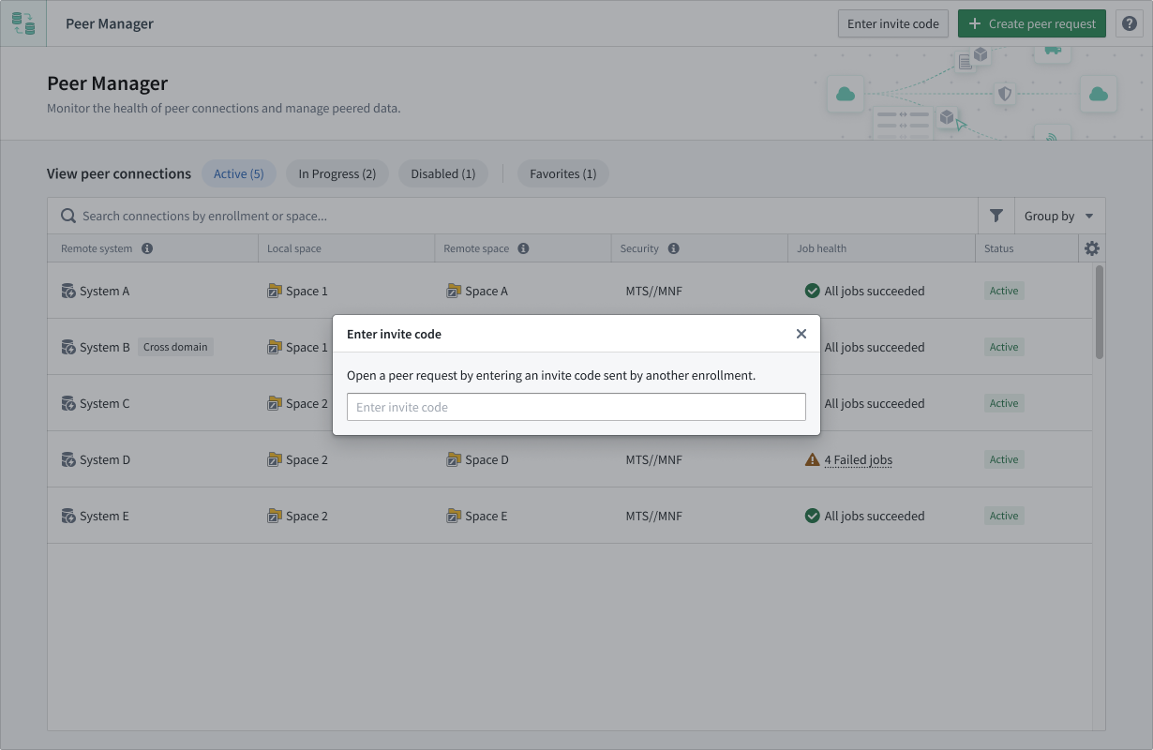Click the info icon next to Remote system

pos(147,248)
